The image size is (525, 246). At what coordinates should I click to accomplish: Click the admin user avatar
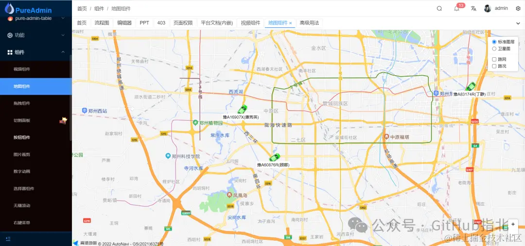(488, 9)
